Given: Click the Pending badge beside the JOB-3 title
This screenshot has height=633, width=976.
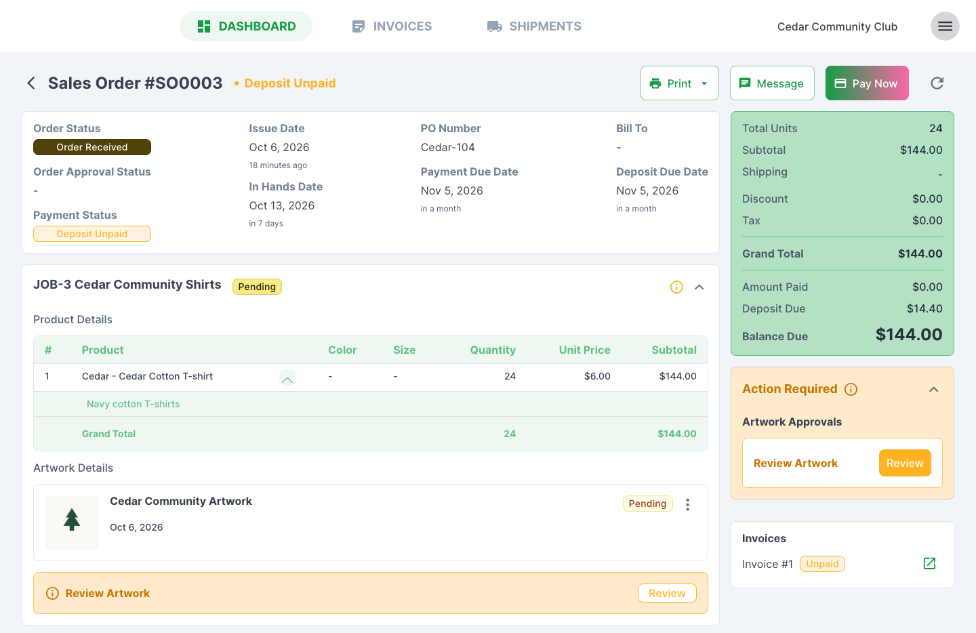Looking at the screenshot, I should pyautogui.click(x=257, y=287).
